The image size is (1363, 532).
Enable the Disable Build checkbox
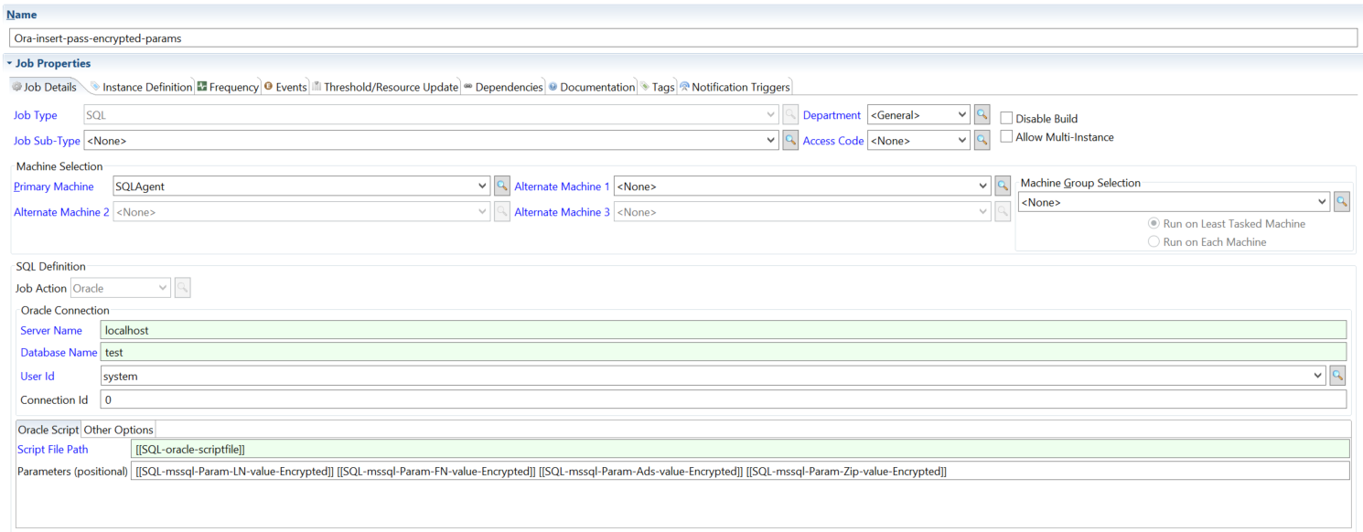tap(1006, 119)
